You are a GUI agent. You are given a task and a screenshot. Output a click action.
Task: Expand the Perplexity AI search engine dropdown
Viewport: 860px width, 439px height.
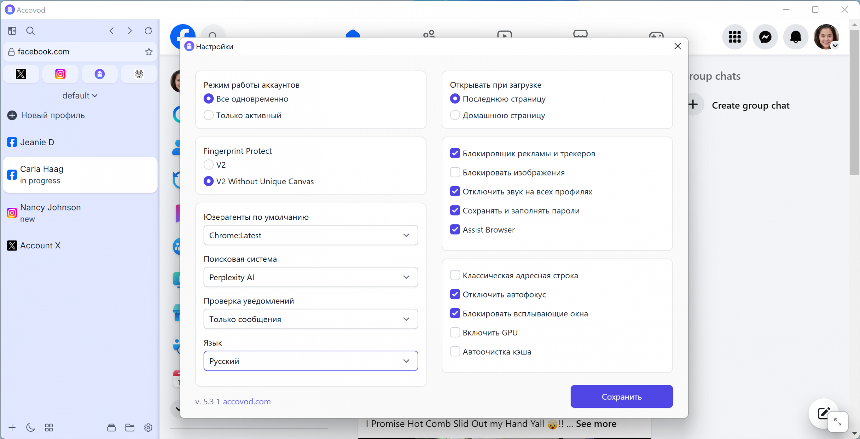[310, 277]
